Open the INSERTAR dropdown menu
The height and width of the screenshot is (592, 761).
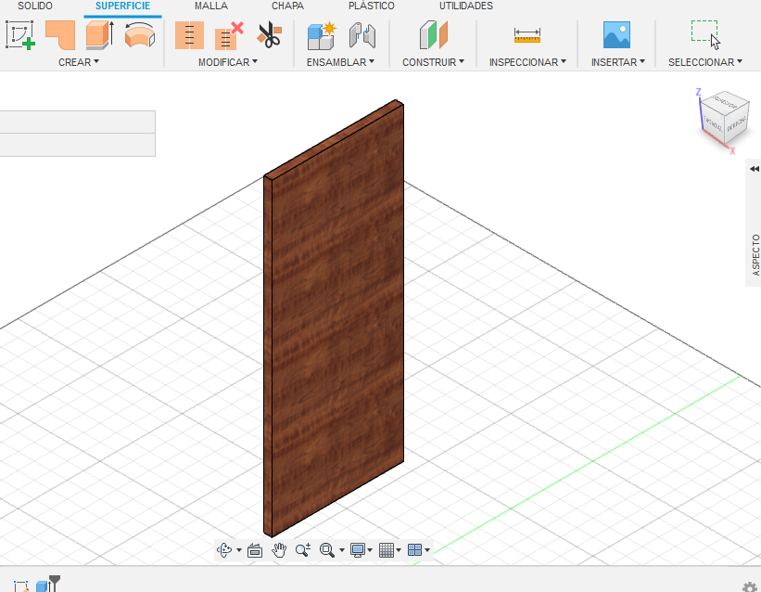[618, 62]
